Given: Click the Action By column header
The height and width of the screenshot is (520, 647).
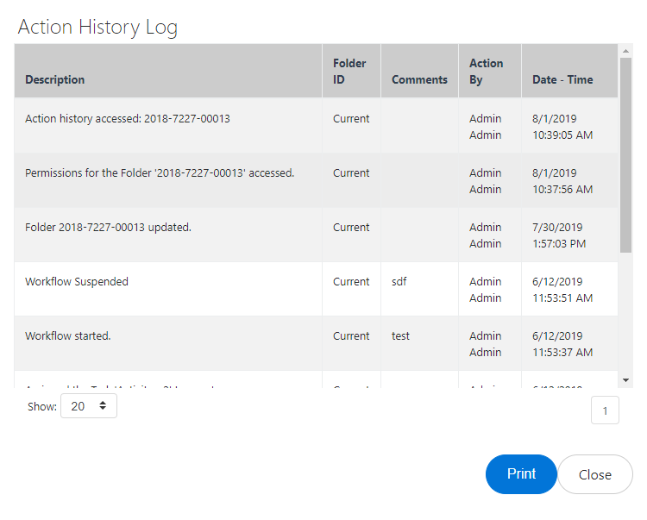Looking at the screenshot, I should tap(490, 71).
